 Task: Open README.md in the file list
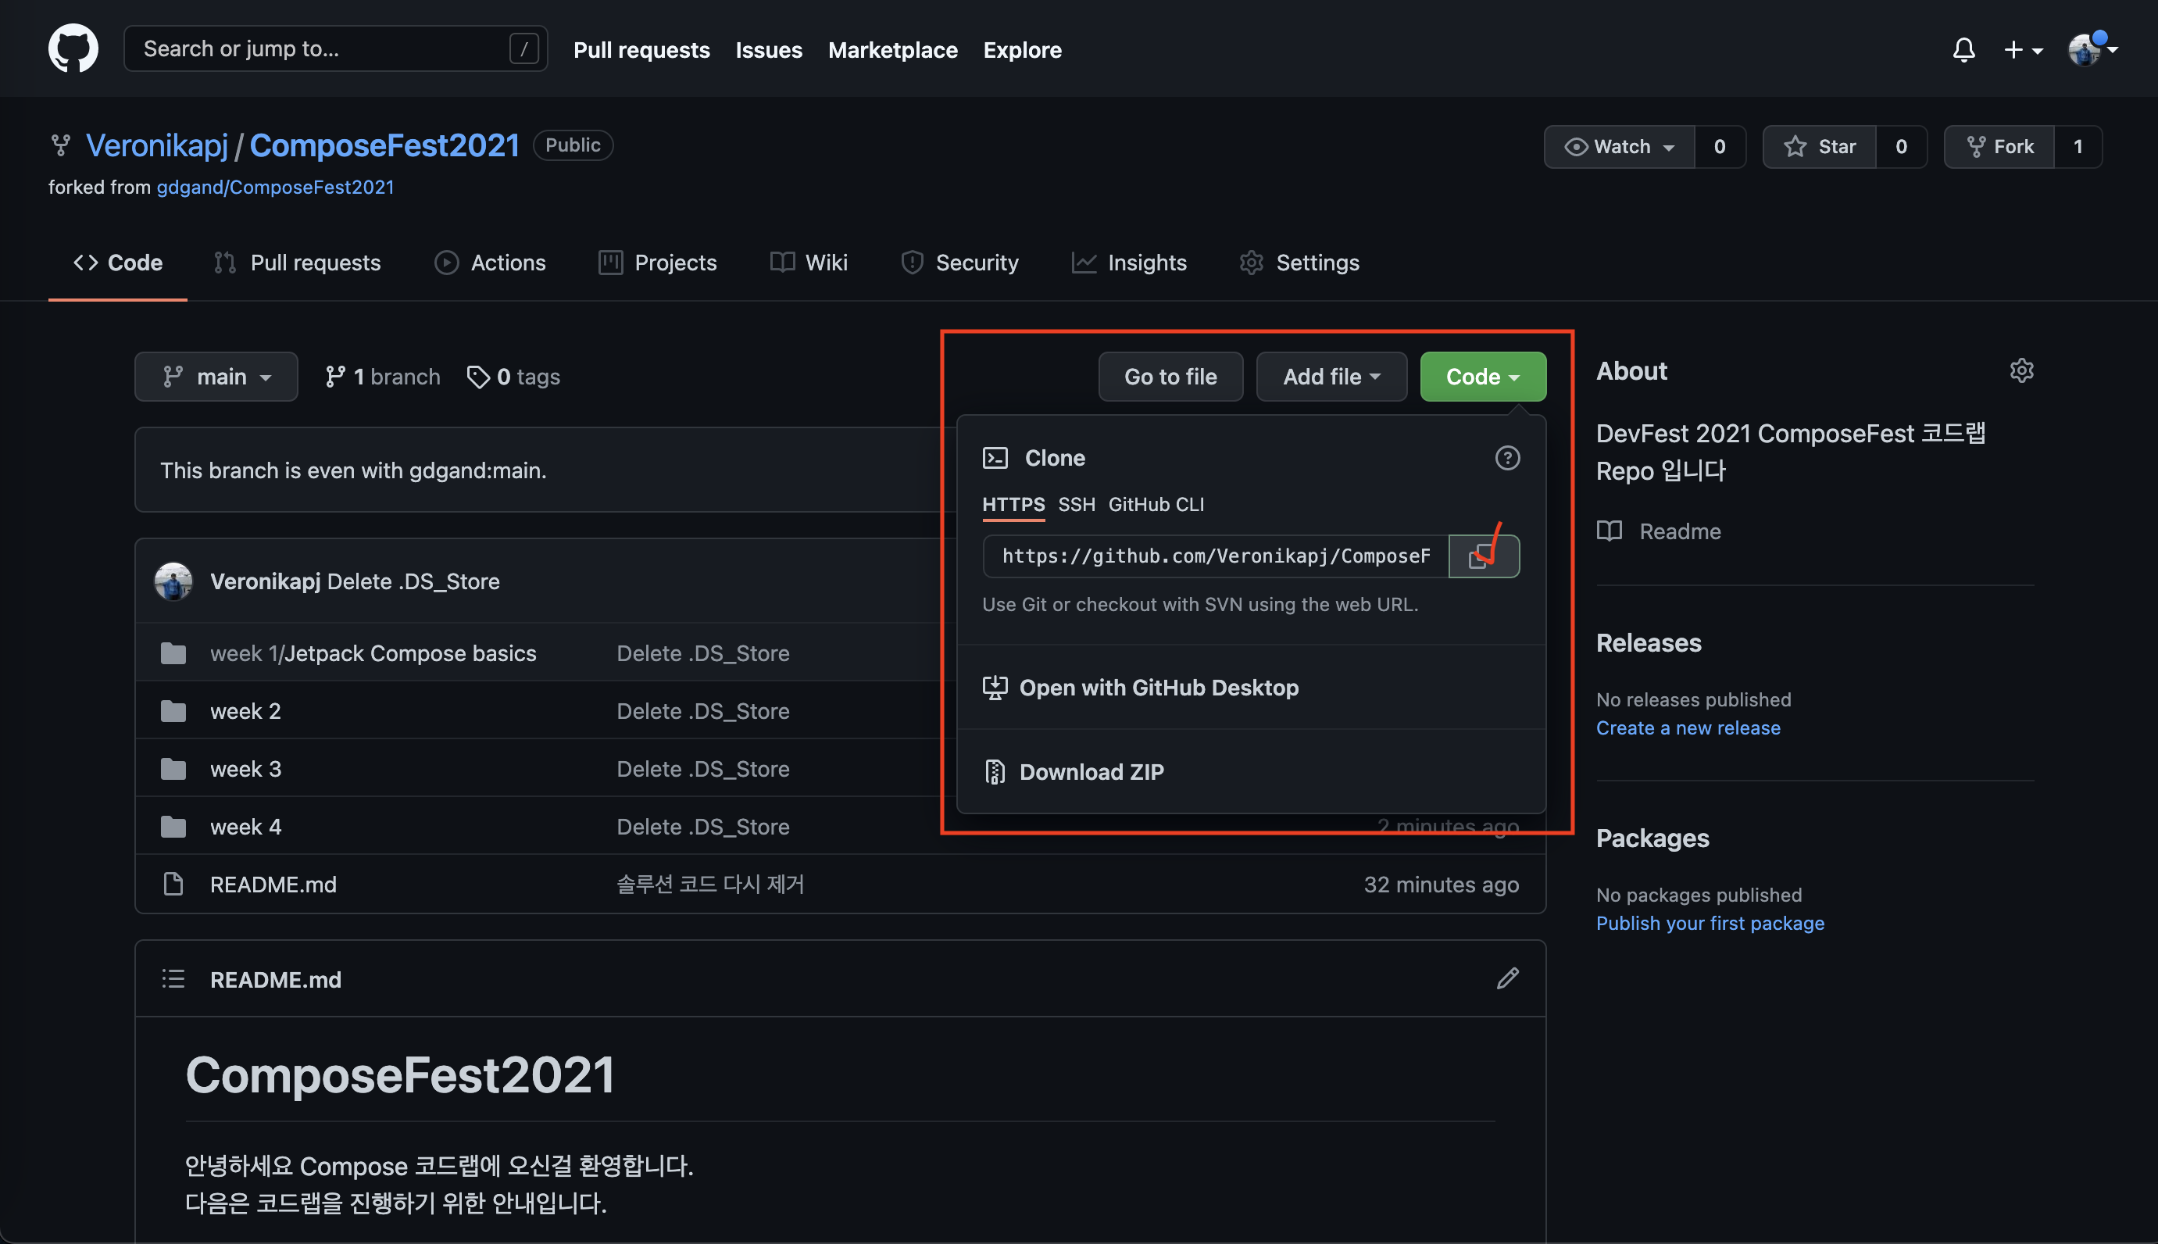[273, 885]
